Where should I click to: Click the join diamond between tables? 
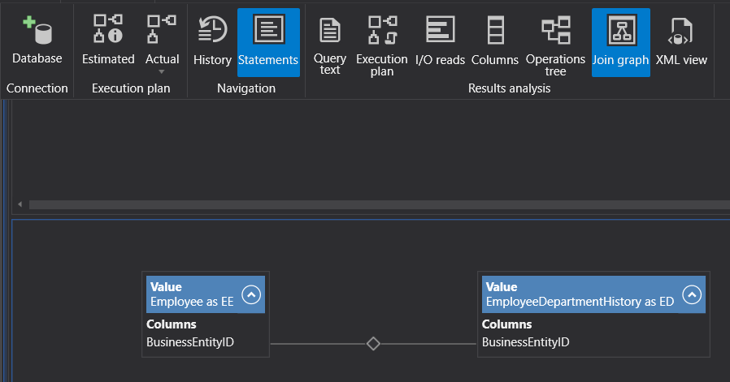point(373,344)
